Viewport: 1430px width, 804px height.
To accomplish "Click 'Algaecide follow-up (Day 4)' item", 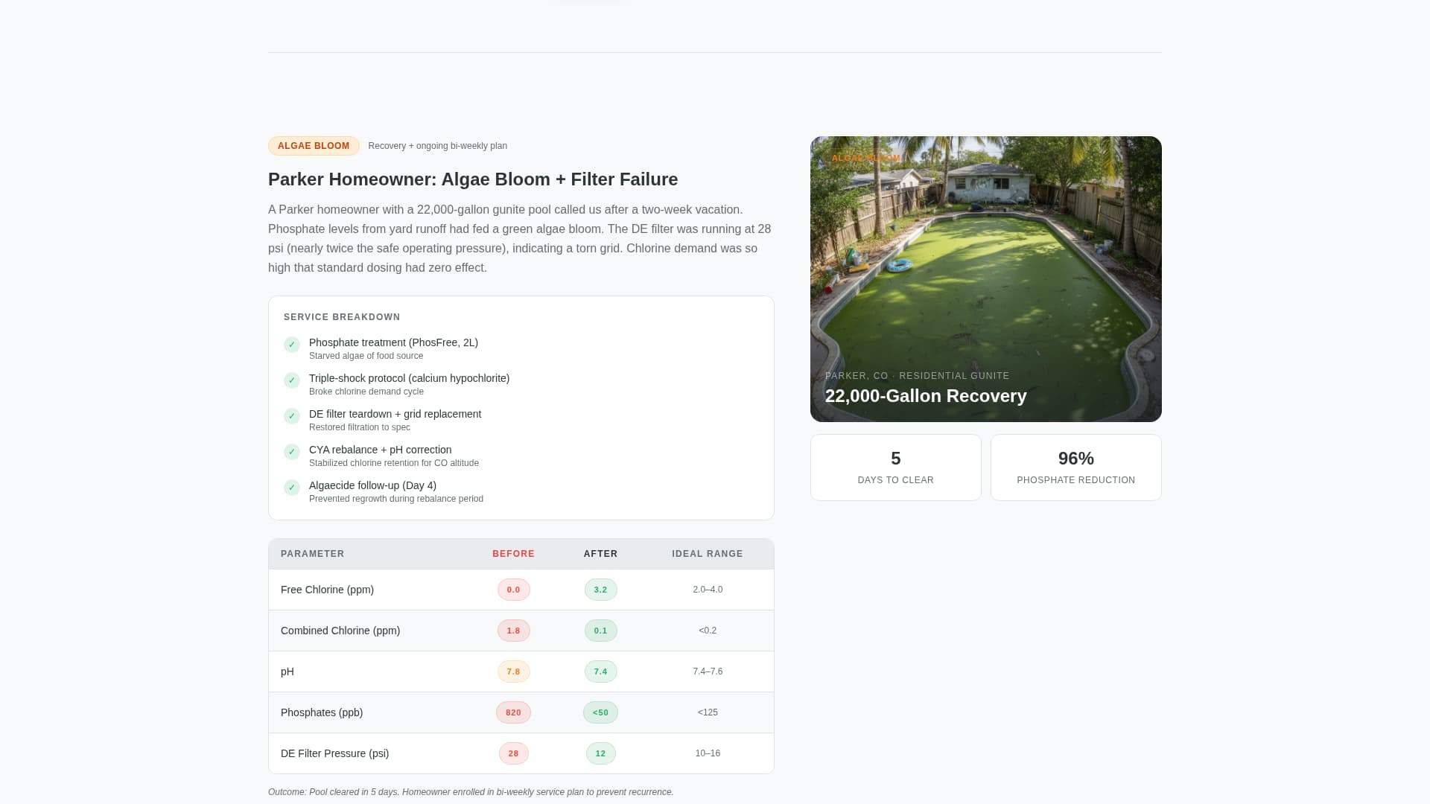I will [x=372, y=485].
